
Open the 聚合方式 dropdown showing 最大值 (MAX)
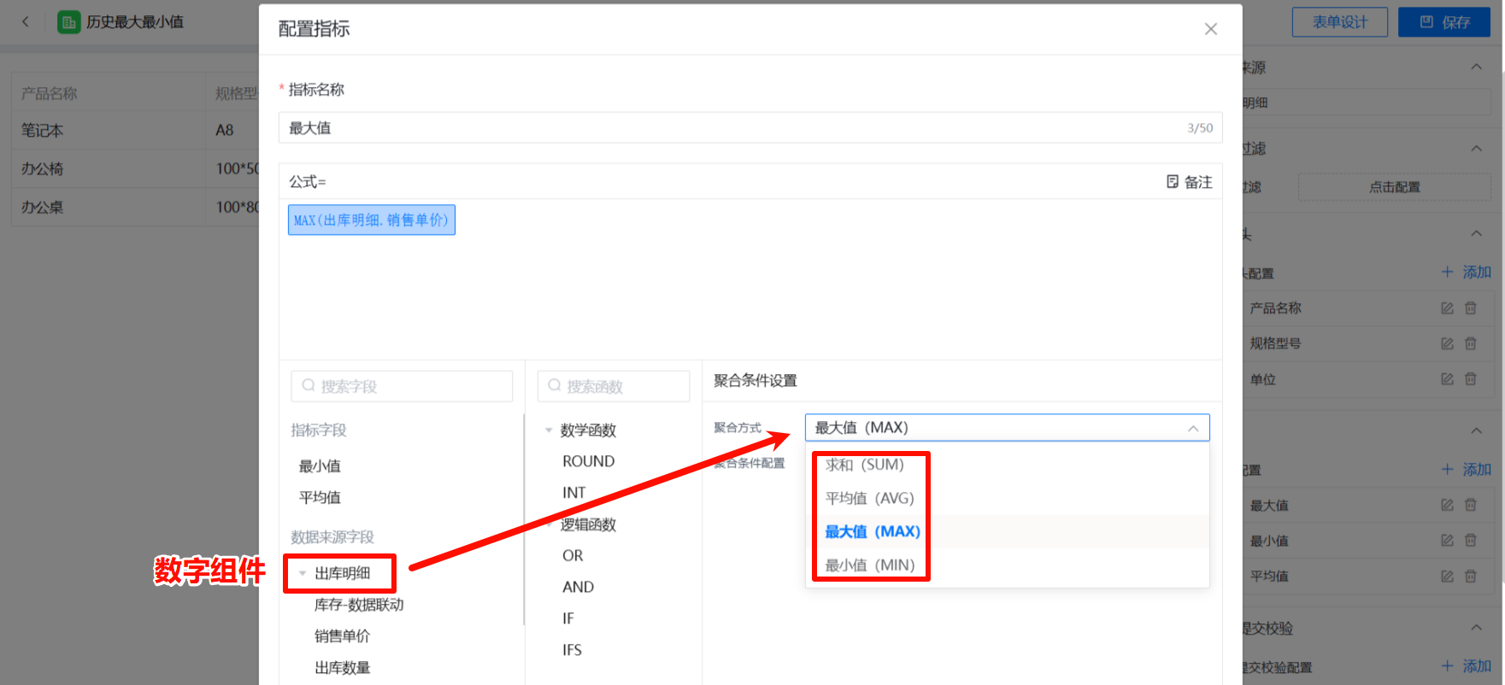(x=1006, y=428)
